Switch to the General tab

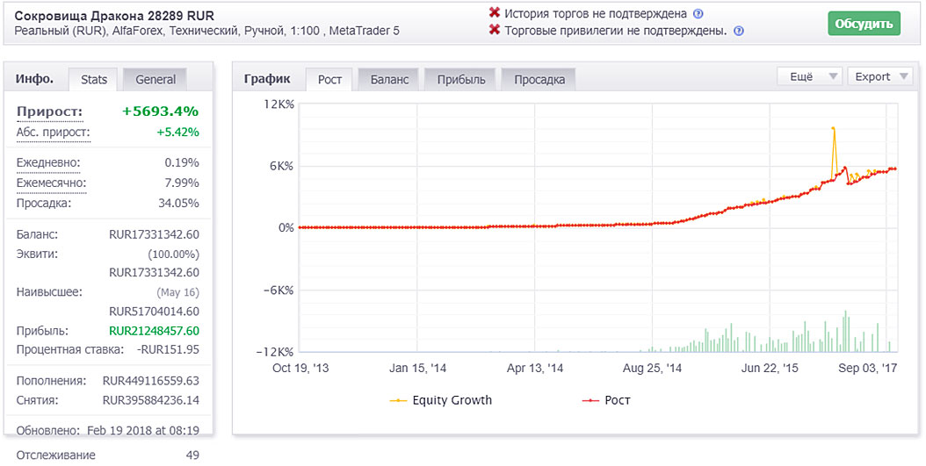[156, 79]
